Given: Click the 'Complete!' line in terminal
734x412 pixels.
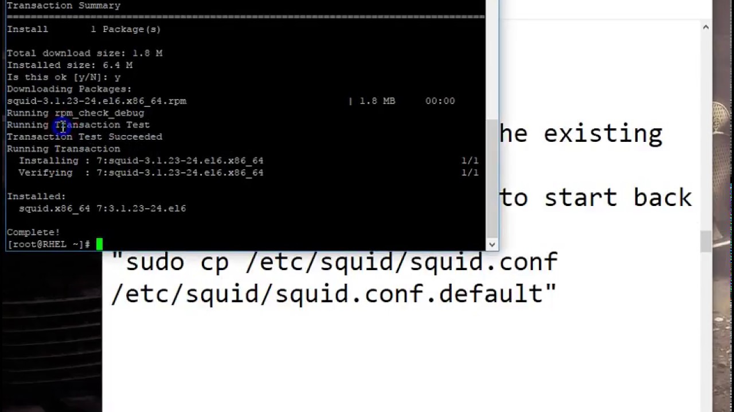Looking at the screenshot, I should click(33, 232).
